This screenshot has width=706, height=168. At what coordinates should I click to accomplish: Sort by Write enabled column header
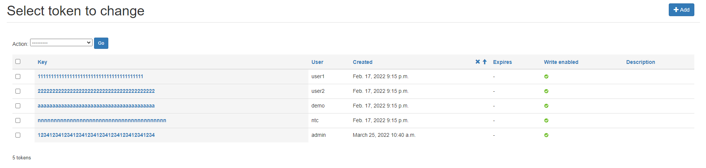point(561,62)
